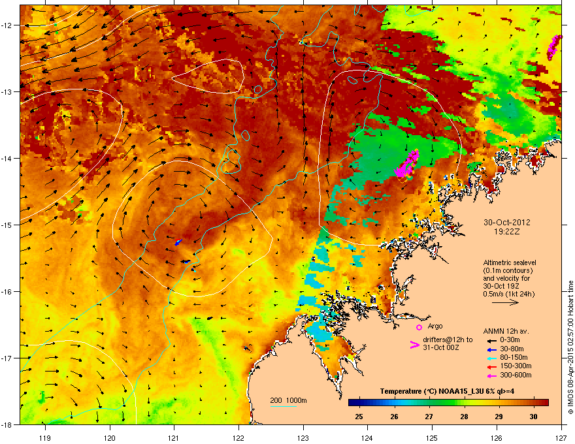Click the cyan 80-150m arrow legend symbol
Screen dimensions: 575x444
[x=491, y=358]
